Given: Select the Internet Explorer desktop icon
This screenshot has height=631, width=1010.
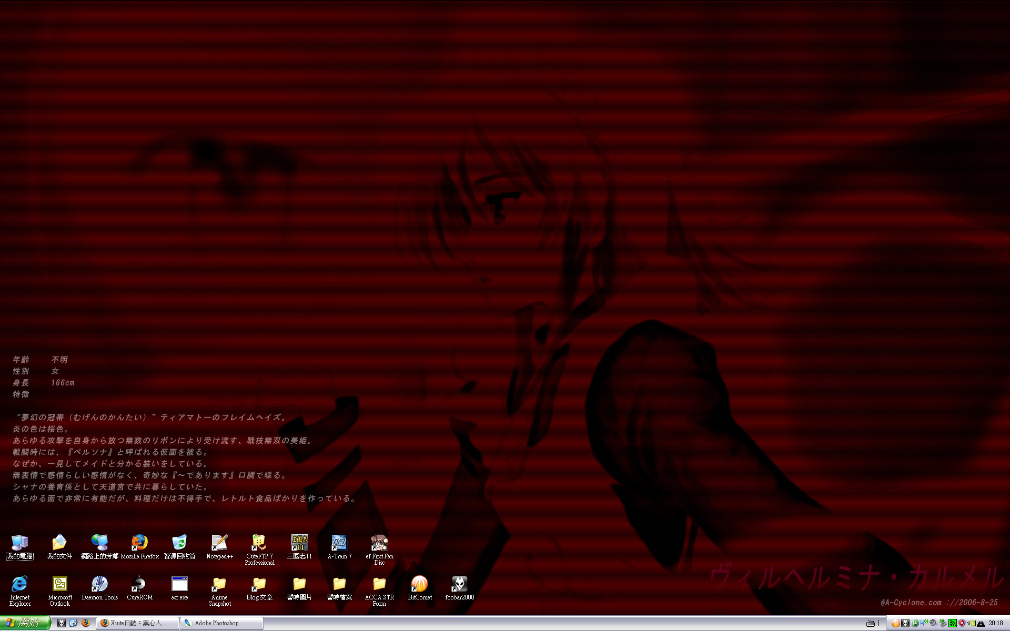Looking at the screenshot, I should tap(20, 591).
